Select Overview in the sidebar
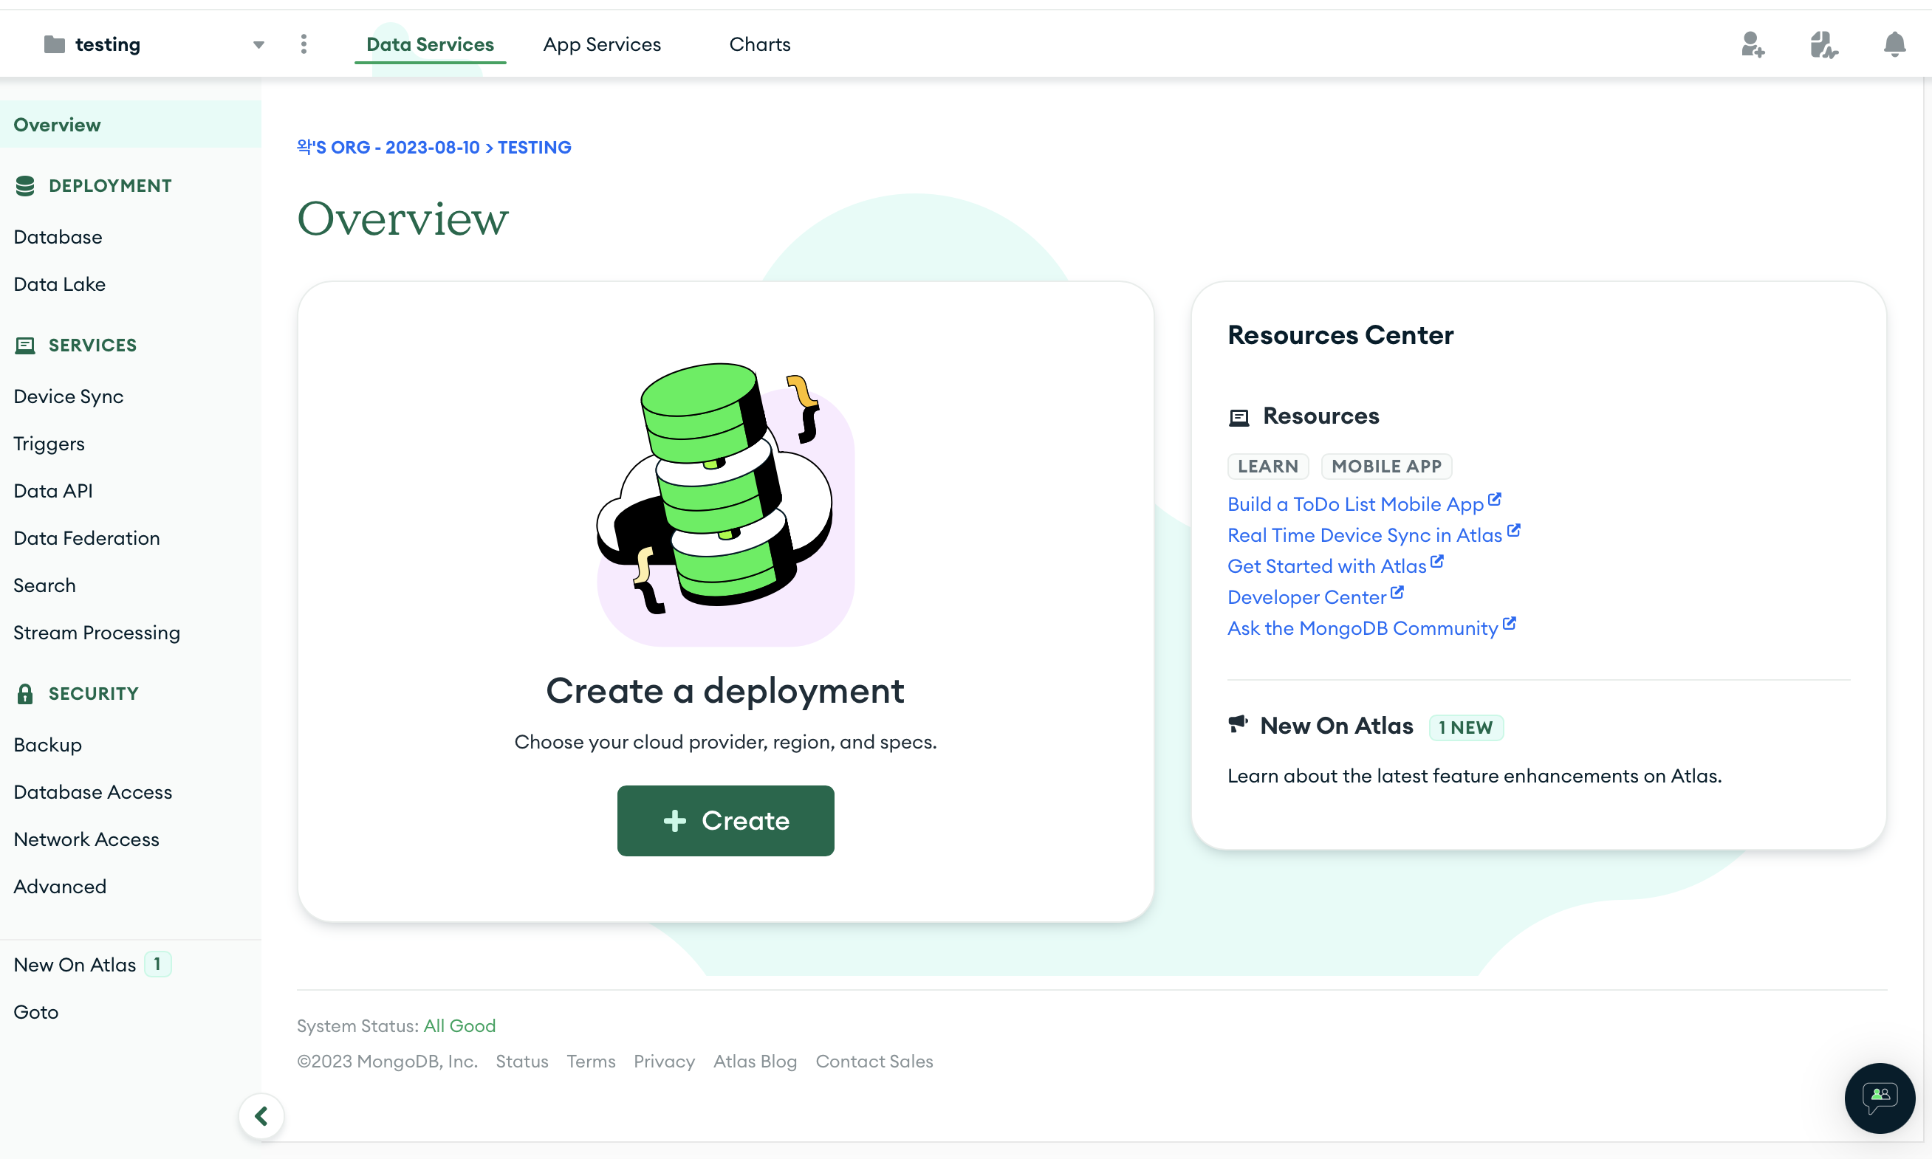The width and height of the screenshot is (1932, 1159). click(x=131, y=125)
